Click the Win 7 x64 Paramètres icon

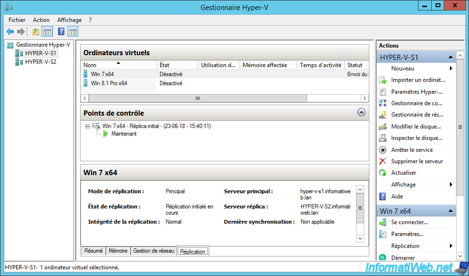(383, 234)
